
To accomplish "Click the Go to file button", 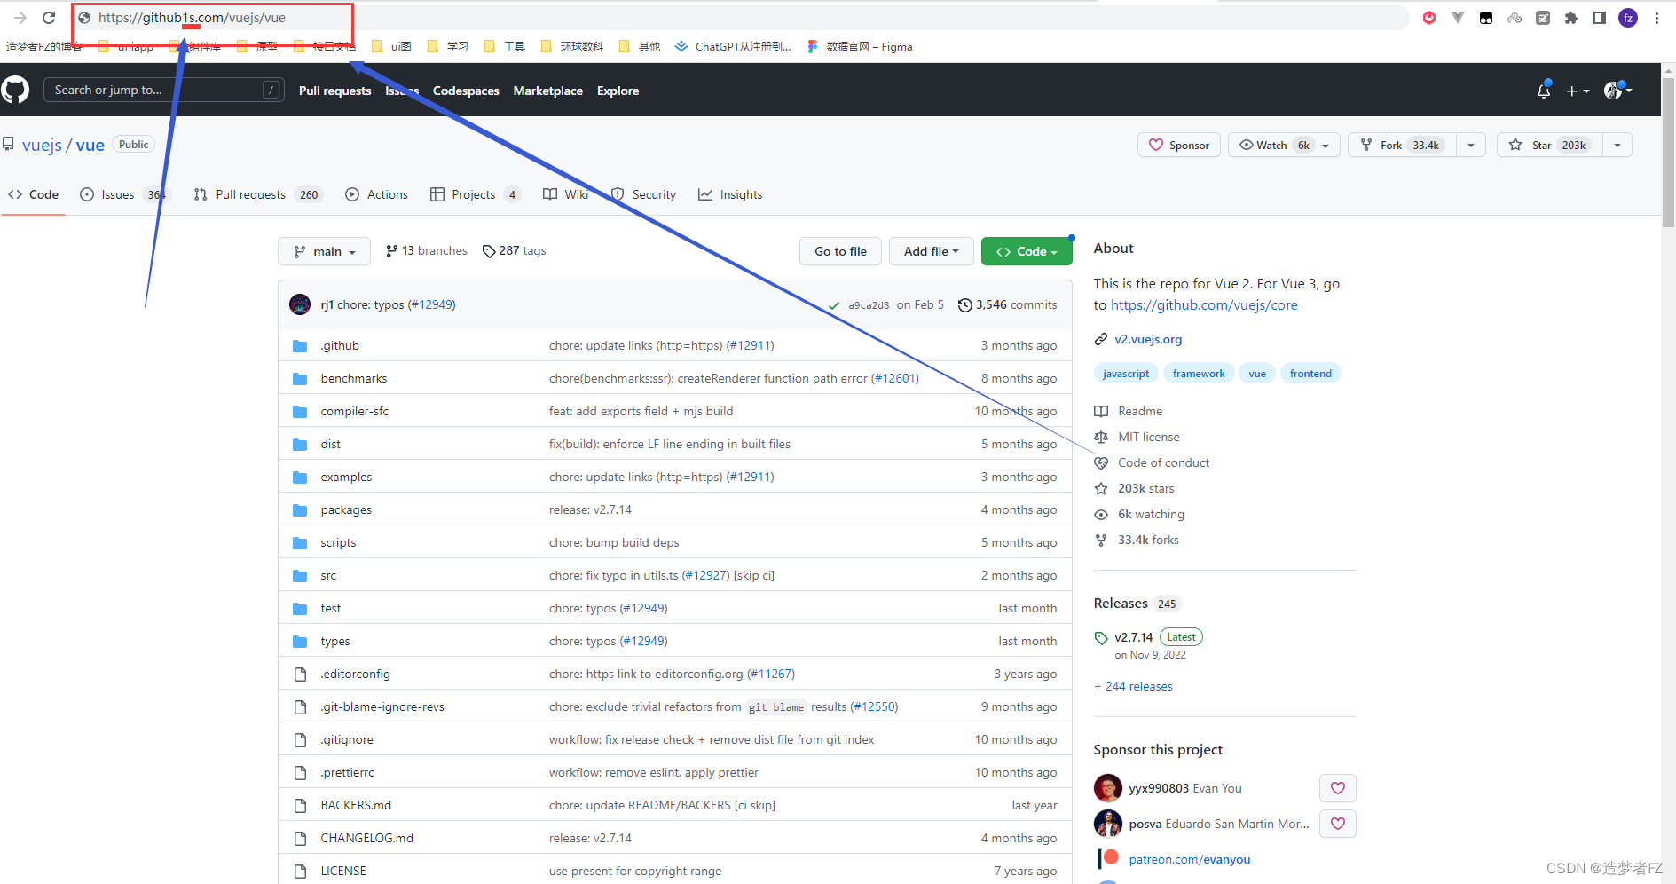I will (840, 251).
